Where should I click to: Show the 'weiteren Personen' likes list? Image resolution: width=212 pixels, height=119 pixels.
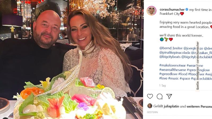point(199,107)
